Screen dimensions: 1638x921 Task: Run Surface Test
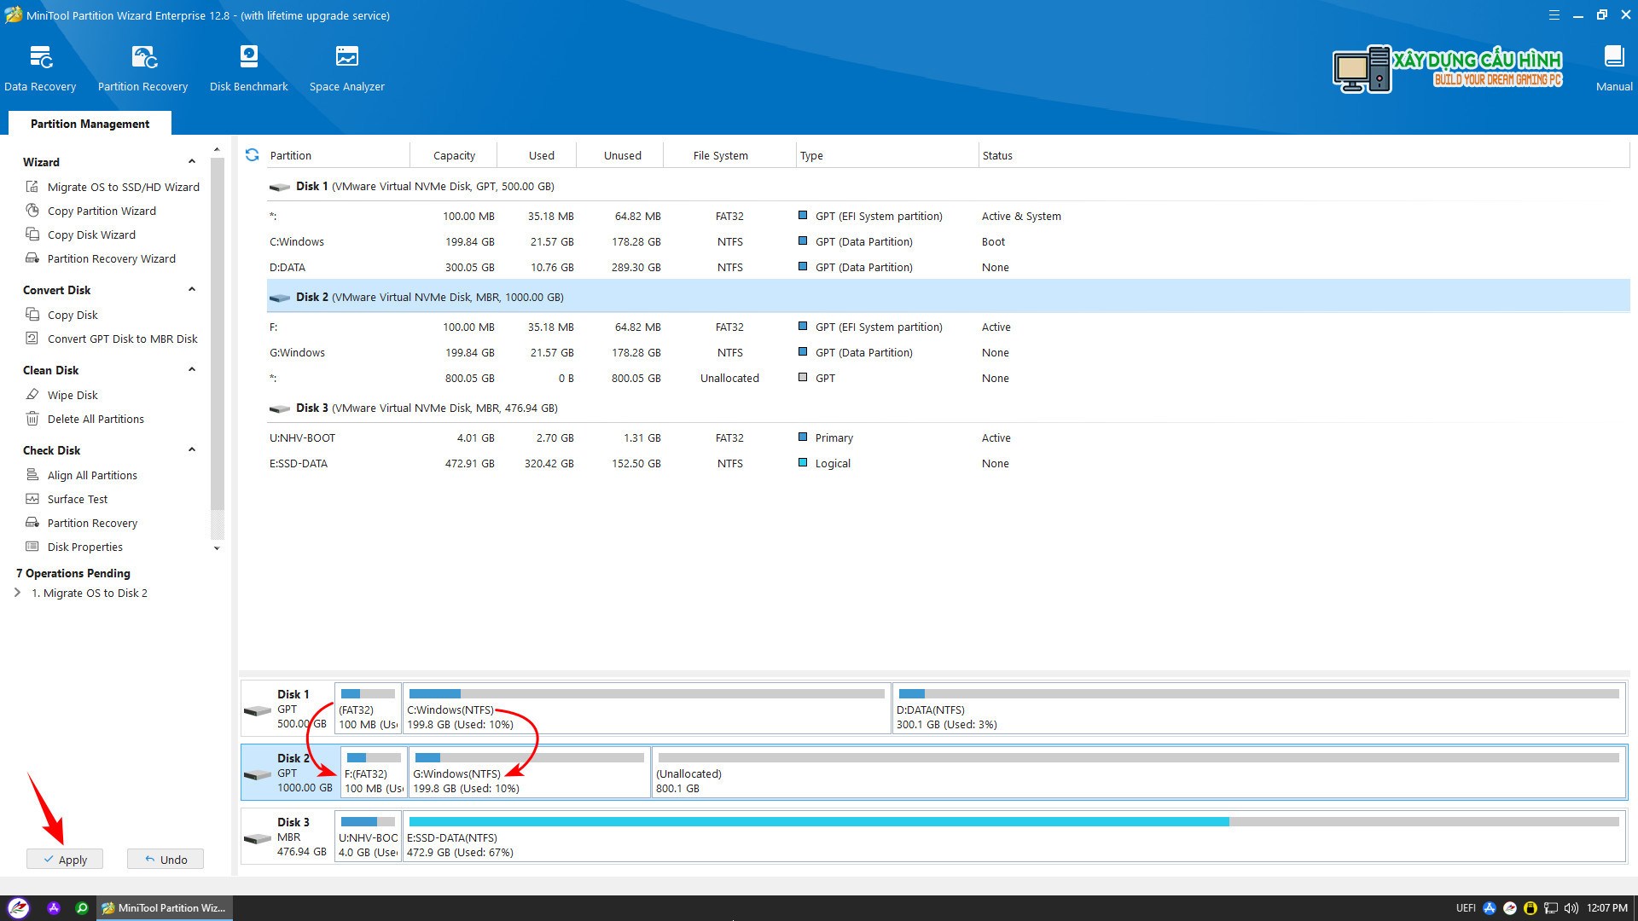[x=67, y=499]
